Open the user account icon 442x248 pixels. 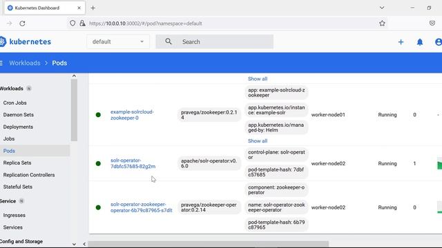[x=439, y=42]
